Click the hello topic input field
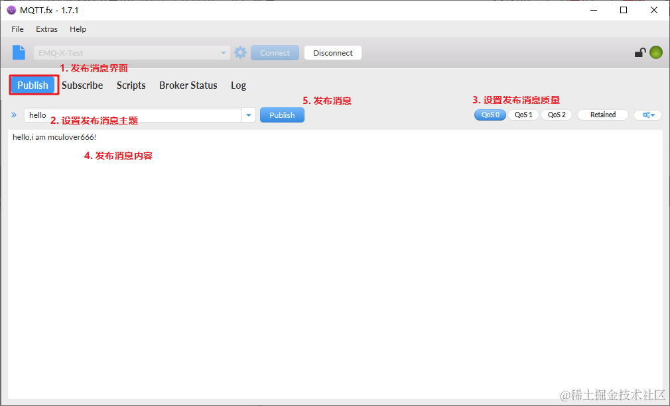The image size is (670, 406). coord(133,115)
